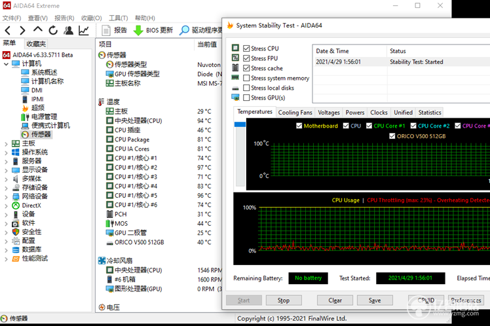Image resolution: width=490 pixels, height=326 pixels.
Task: Click the blue temperature graph slider
Action: pyautogui.click(x=240, y=124)
